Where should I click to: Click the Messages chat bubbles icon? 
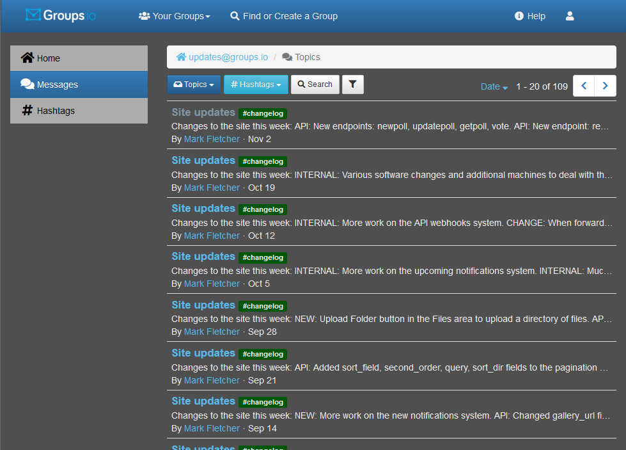(x=27, y=84)
